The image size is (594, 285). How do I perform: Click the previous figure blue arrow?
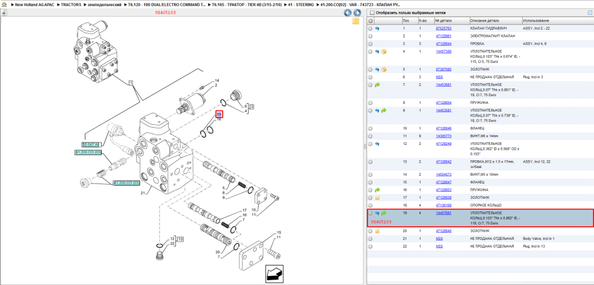tap(347, 13)
